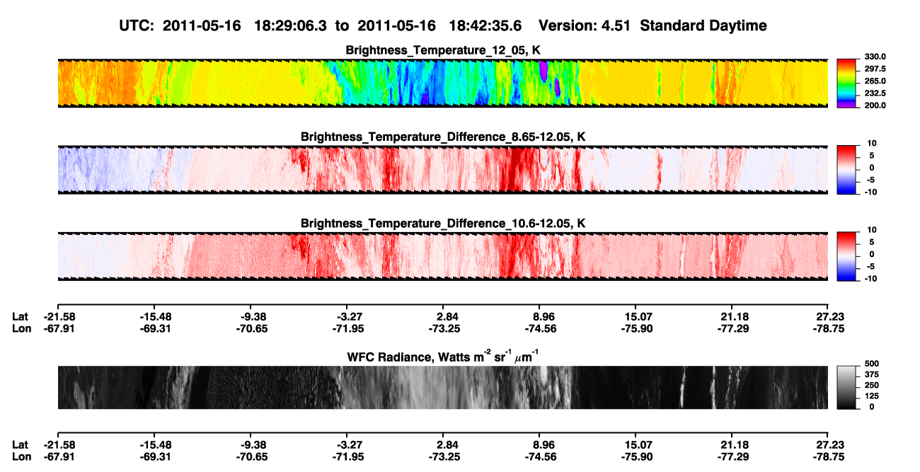Select the end time 18:42:35.6 in header
The image size is (920, 472).
pyautogui.click(x=485, y=25)
